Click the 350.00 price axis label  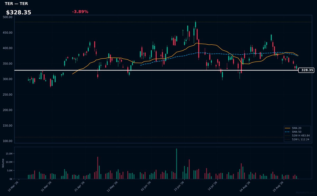pos(7,64)
